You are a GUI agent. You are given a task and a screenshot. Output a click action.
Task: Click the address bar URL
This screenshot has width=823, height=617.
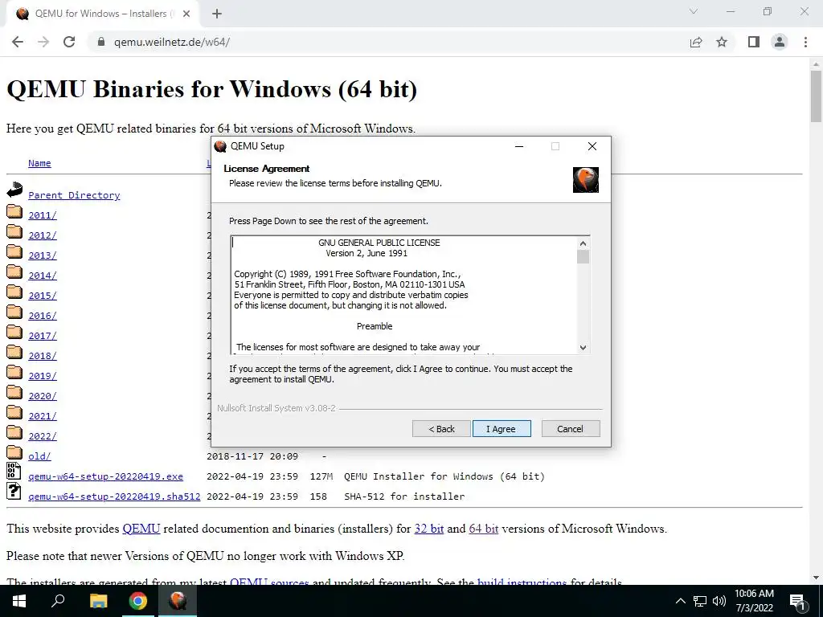click(x=172, y=42)
